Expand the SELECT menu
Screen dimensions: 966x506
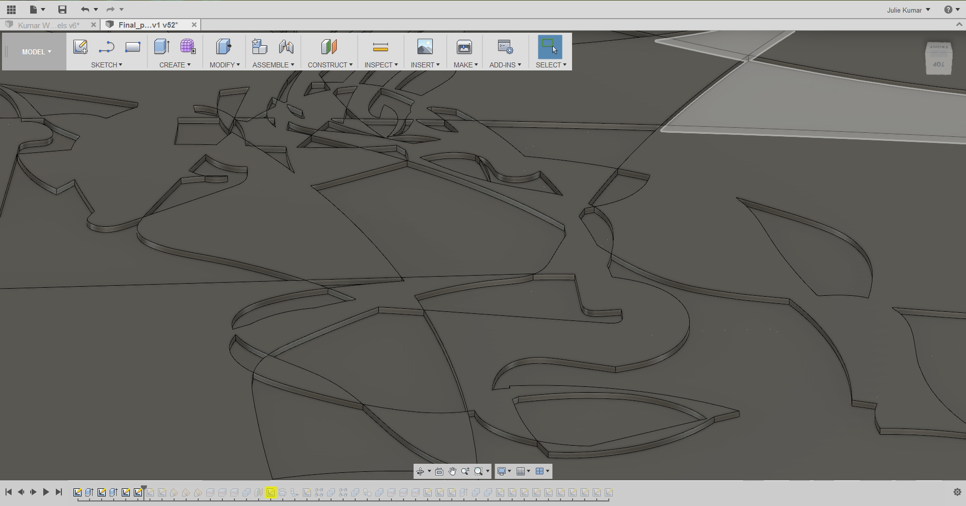[x=551, y=65]
